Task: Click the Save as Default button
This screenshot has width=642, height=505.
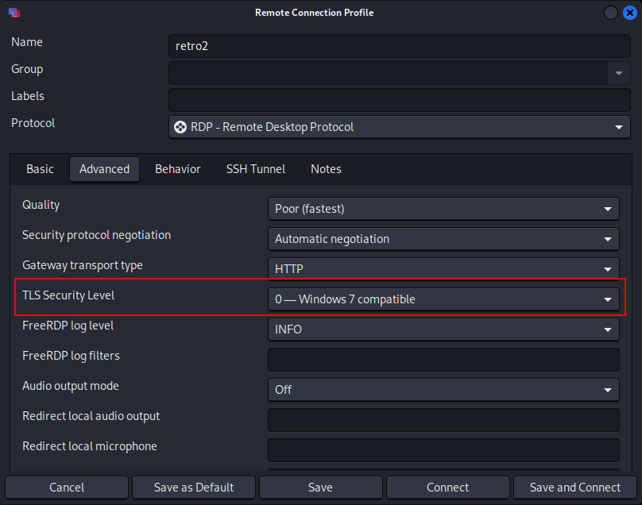Action: [x=194, y=488]
